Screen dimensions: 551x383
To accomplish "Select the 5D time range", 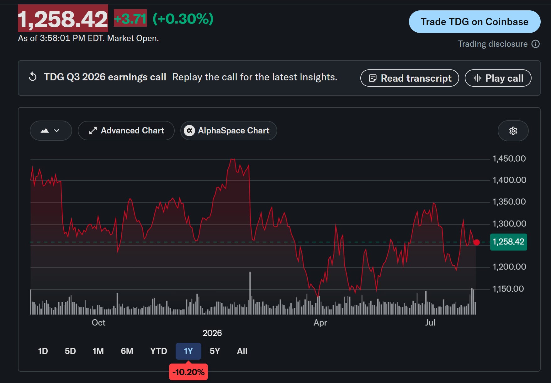I will pyautogui.click(x=70, y=351).
